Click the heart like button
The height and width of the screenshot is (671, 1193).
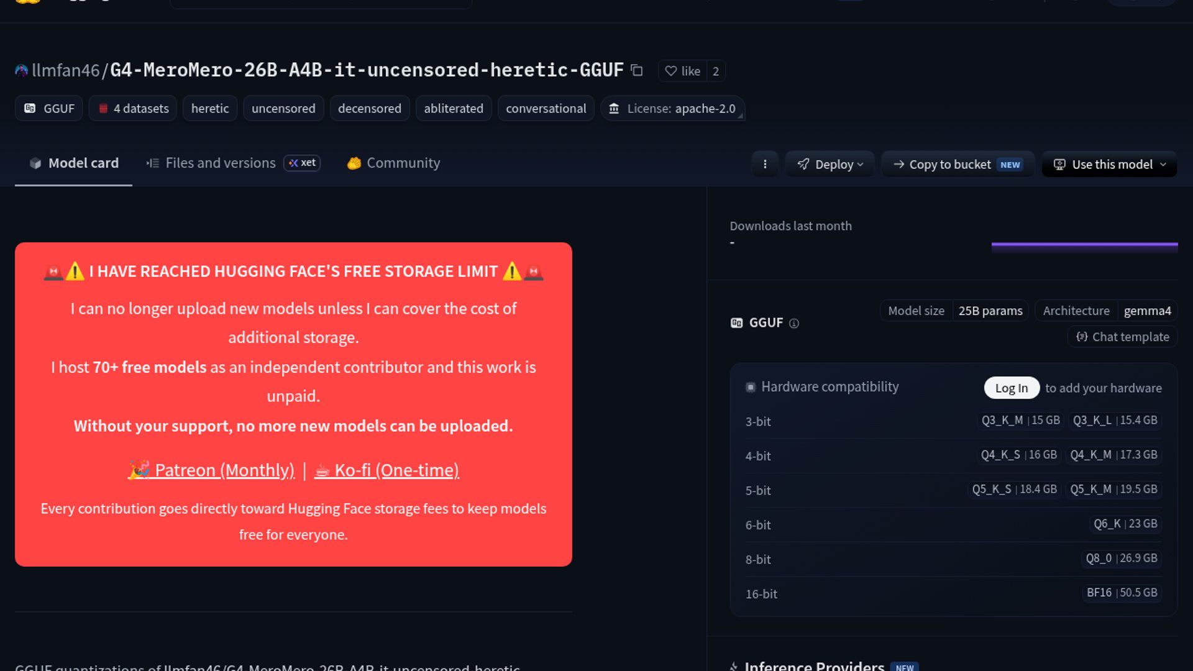click(x=682, y=71)
